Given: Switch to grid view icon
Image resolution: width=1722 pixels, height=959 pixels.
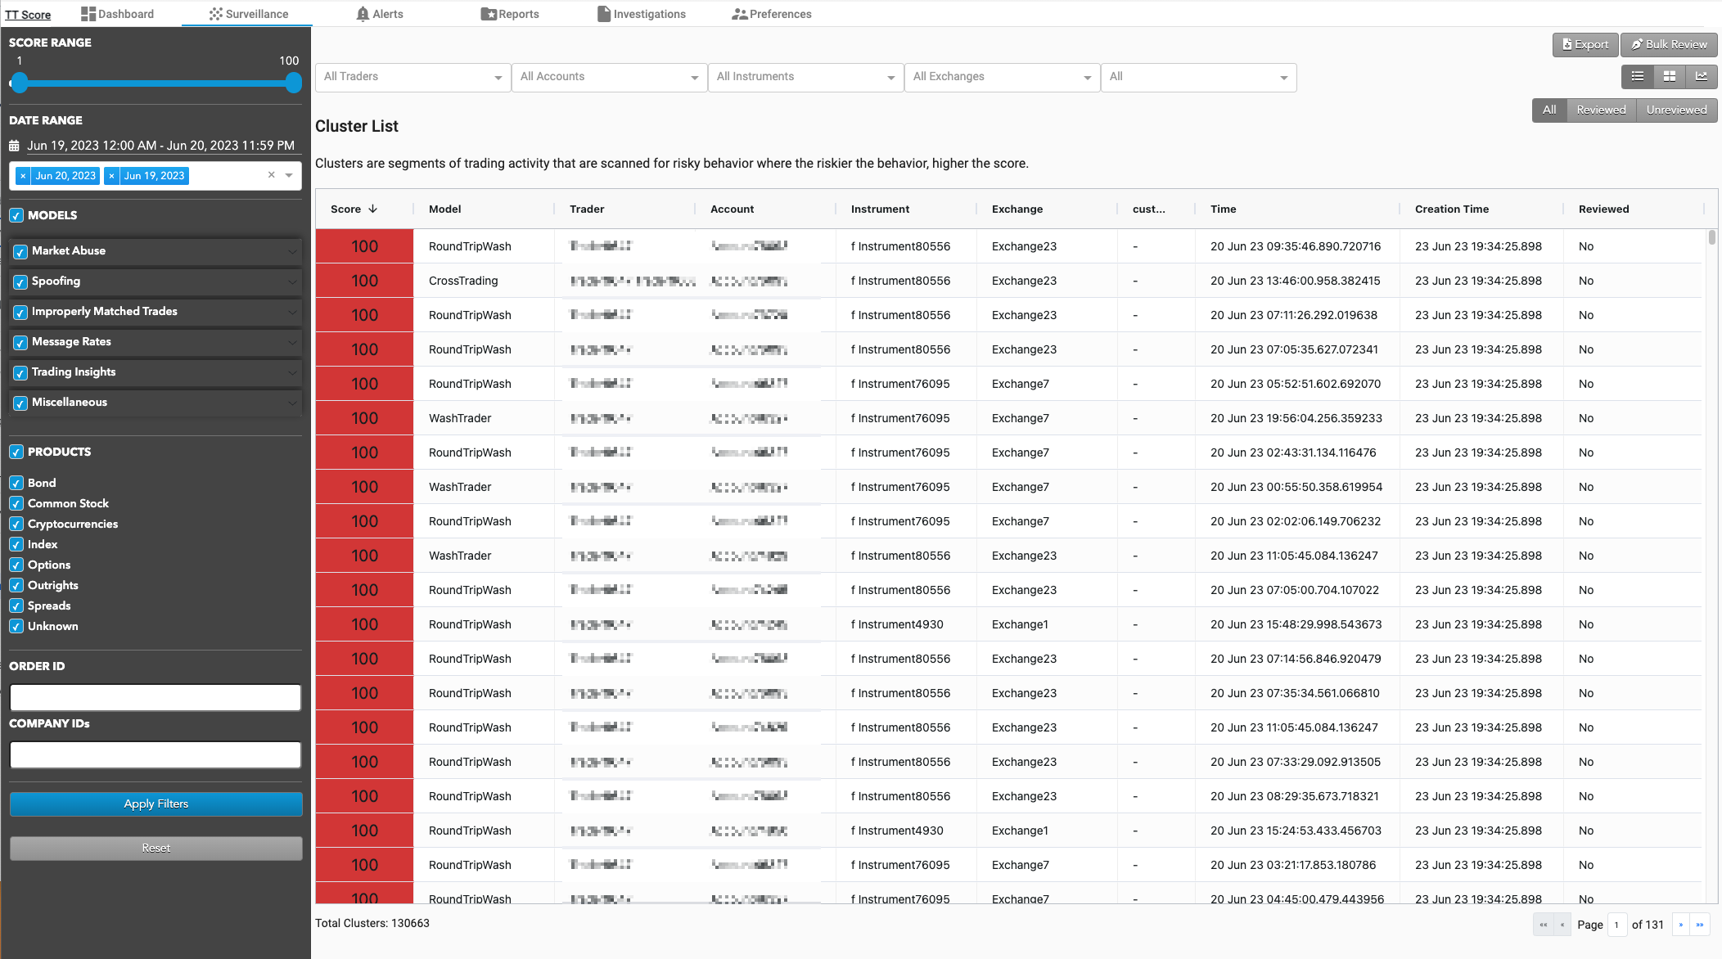Looking at the screenshot, I should click(x=1670, y=76).
